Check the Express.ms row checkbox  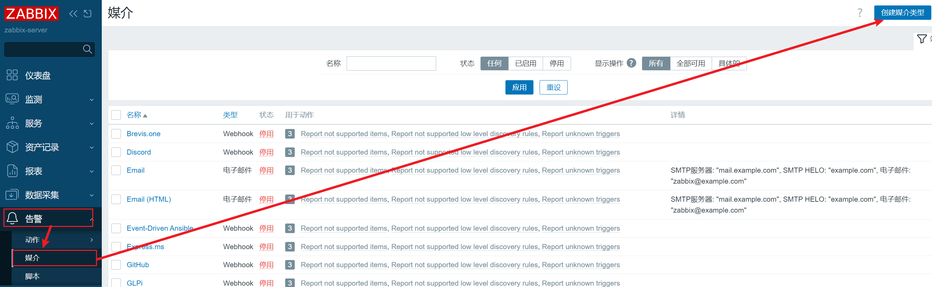pos(116,246)
